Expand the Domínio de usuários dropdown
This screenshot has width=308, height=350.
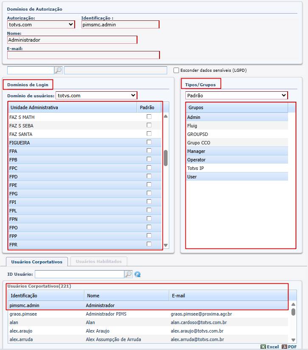click(96, 96)
